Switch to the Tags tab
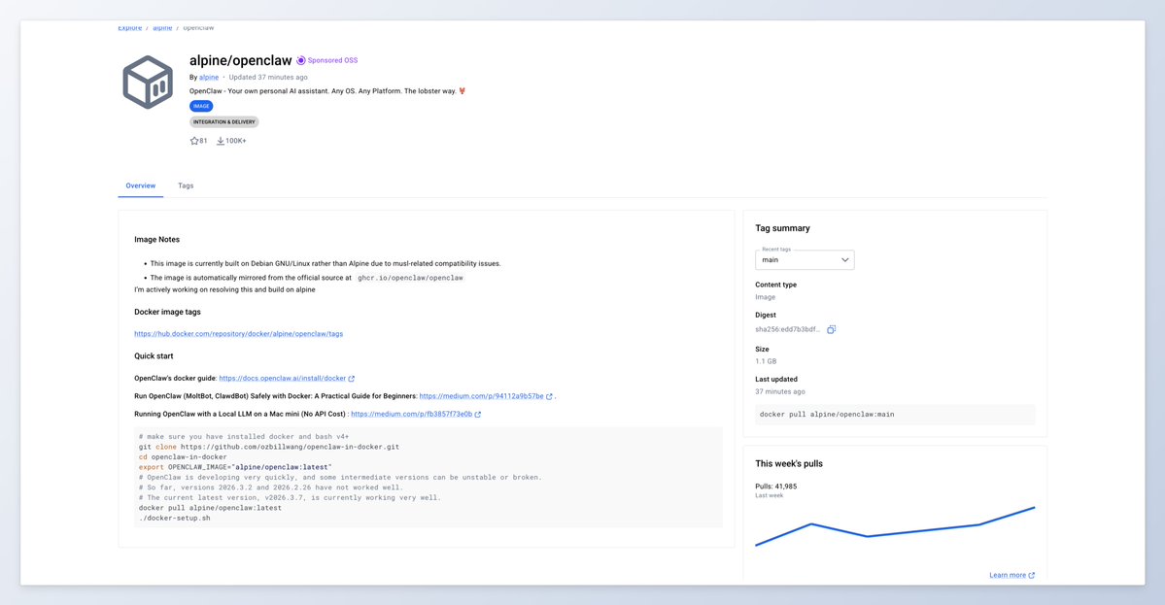The width and height of the screenshot is (1165, 605). click(186, 185)
